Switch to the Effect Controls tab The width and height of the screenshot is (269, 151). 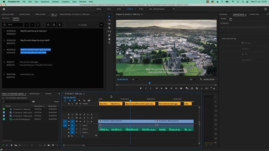tap(40, 14)
